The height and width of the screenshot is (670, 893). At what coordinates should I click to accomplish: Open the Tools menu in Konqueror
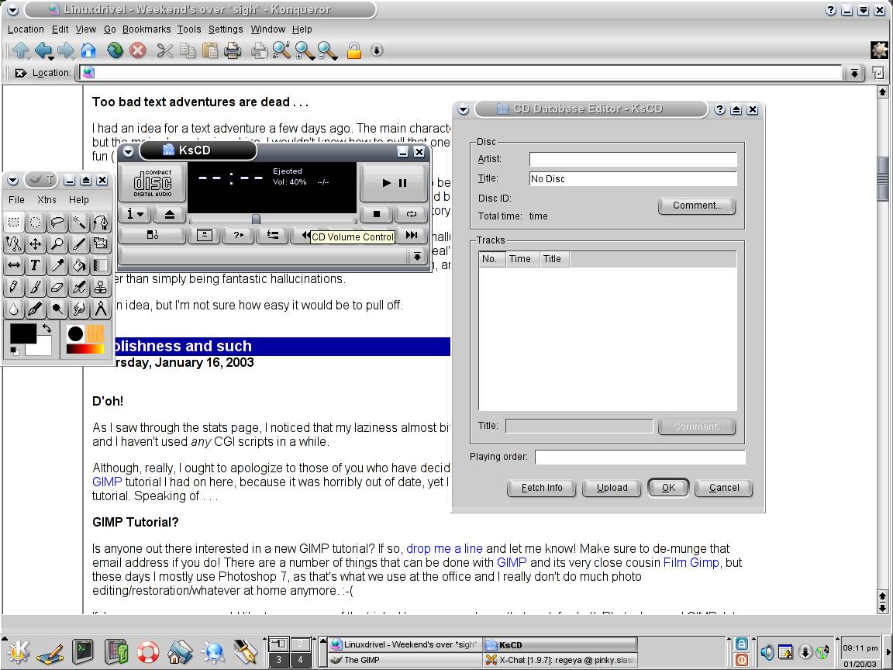(188, 29)
